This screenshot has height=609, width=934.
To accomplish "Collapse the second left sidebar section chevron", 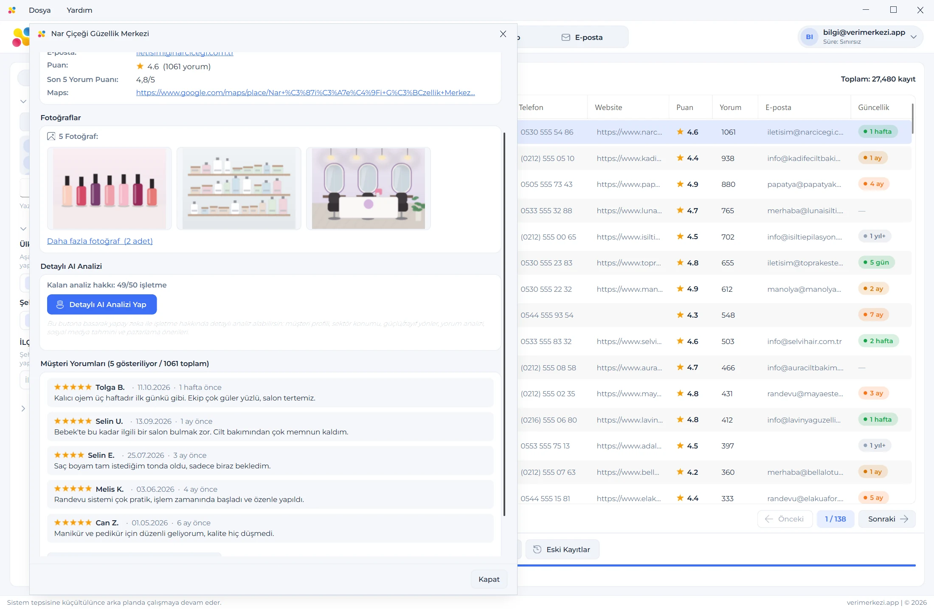I will [x=23, y=229].
